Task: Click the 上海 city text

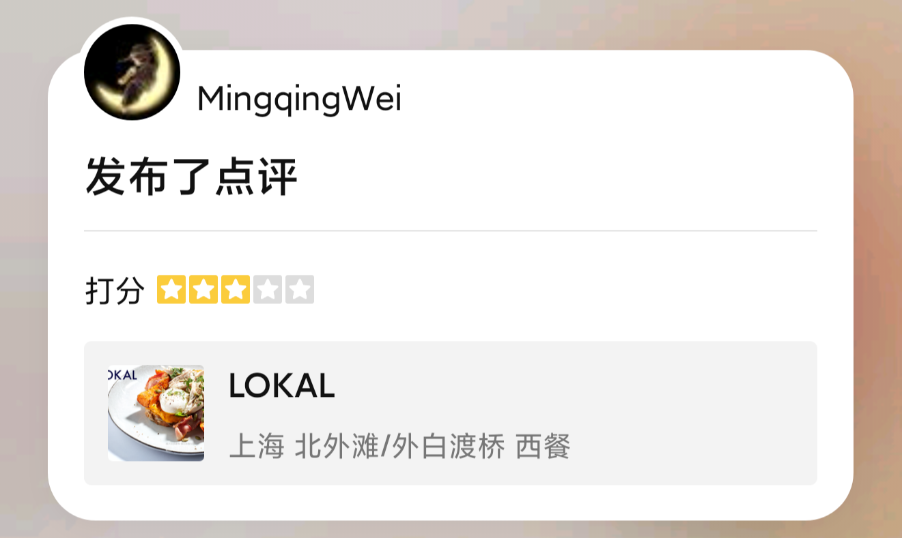Action: pos(256,447)
